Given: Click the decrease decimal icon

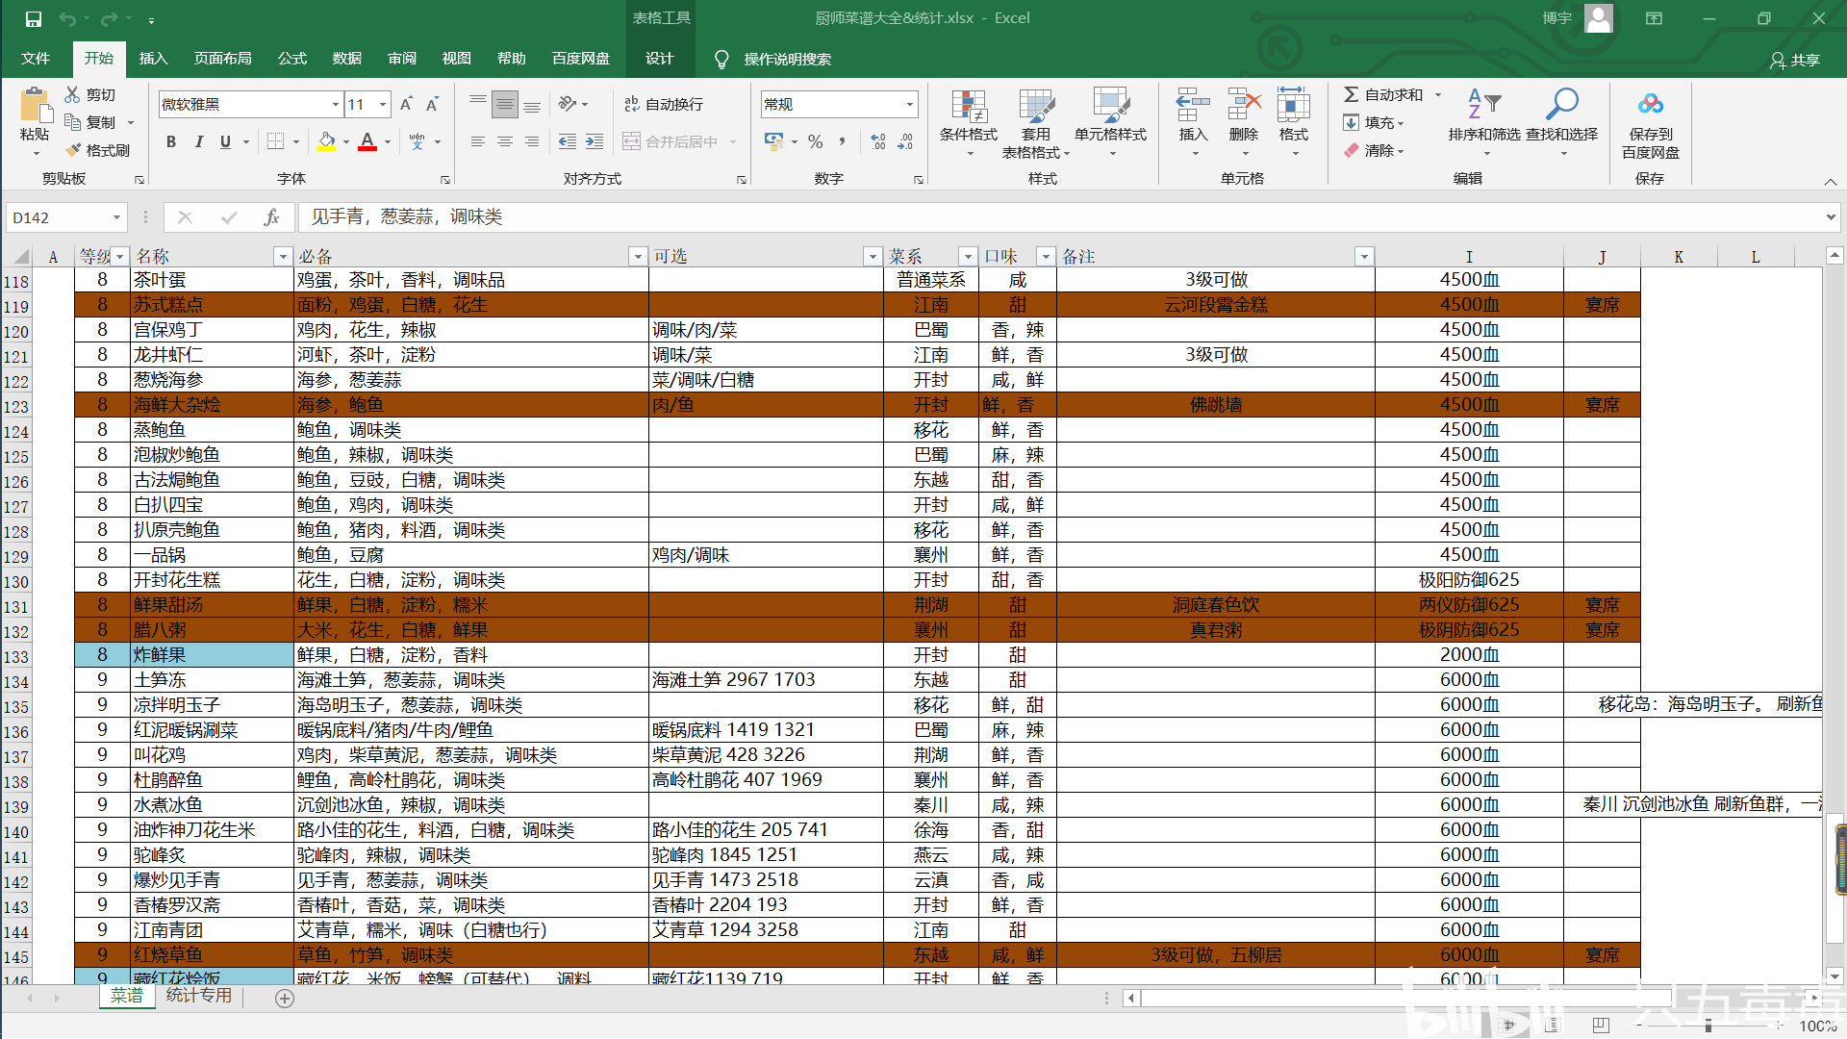Looking at the screenshot, I should point(905,141).
